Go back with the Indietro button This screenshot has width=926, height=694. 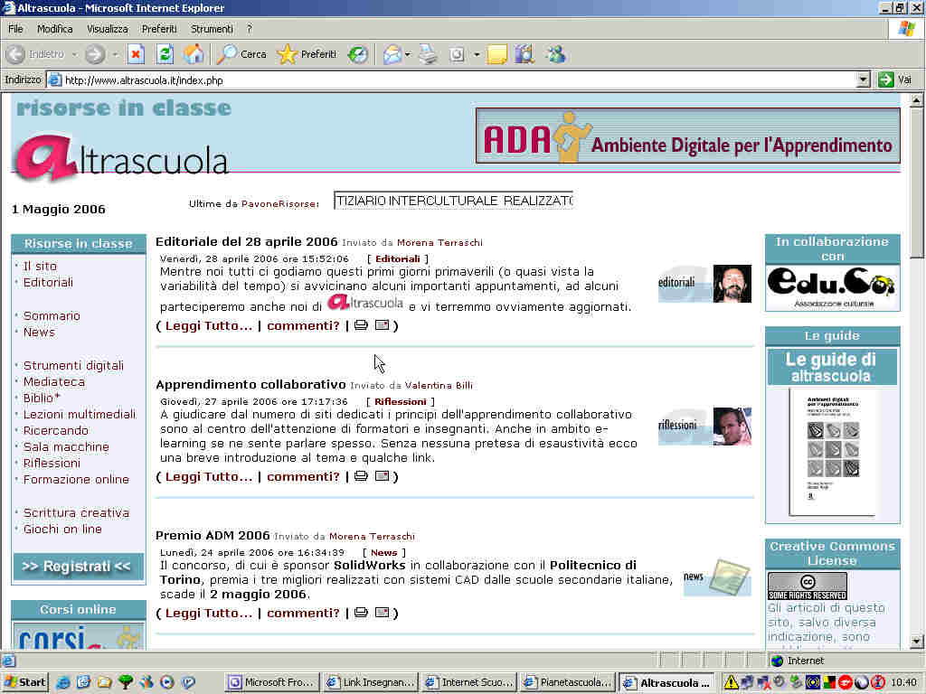[35, 54]
